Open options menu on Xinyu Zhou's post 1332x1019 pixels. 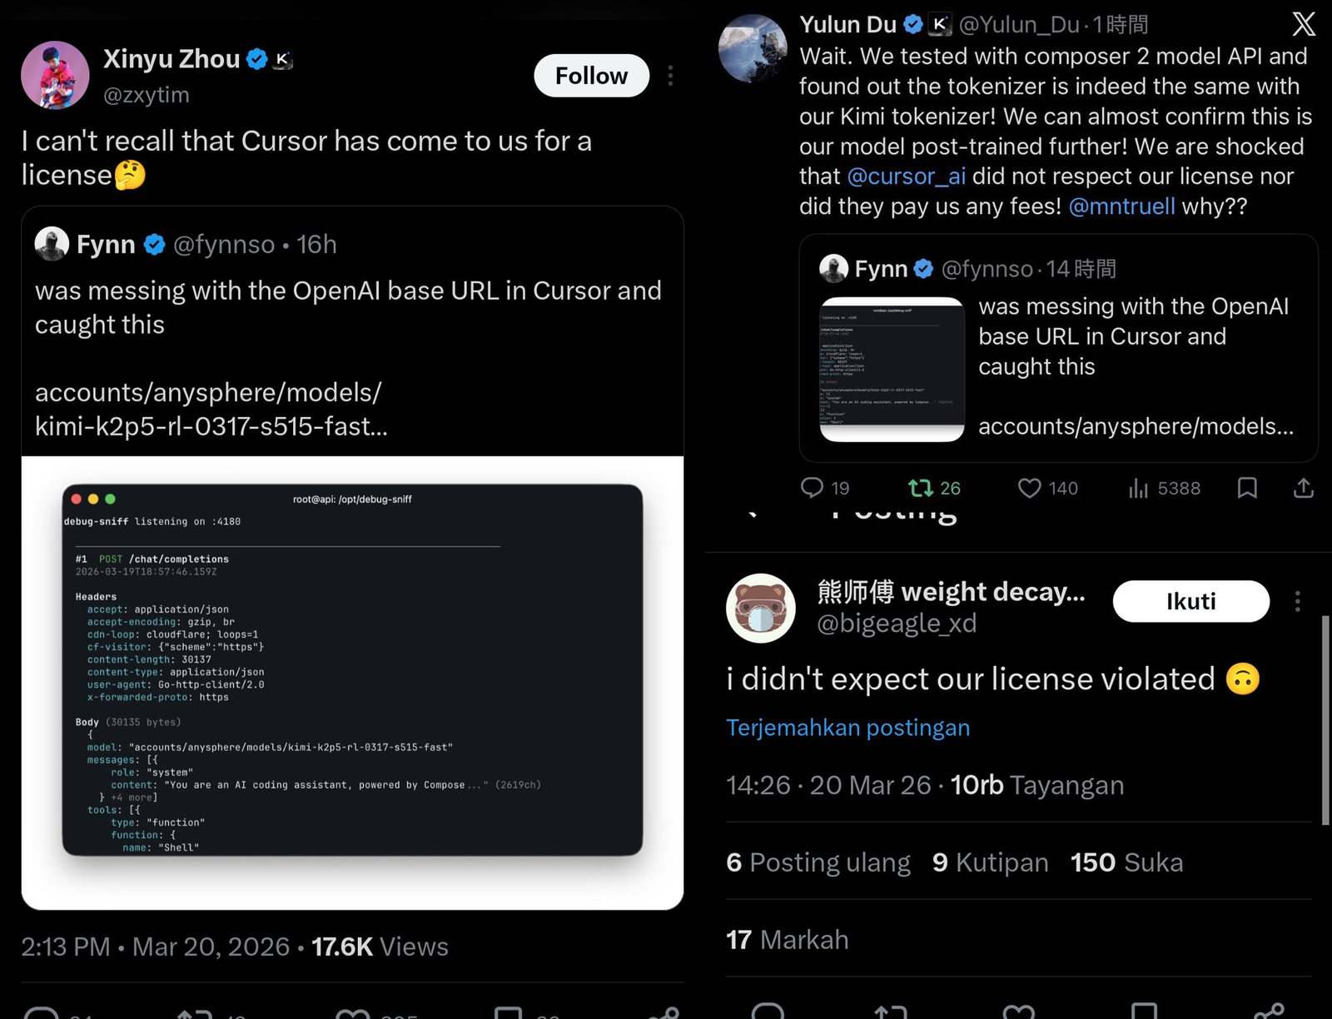[670, 75]
